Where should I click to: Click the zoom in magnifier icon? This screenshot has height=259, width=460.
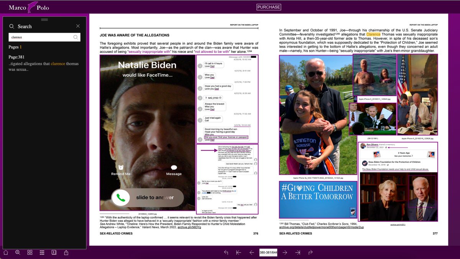pos(18,252)
